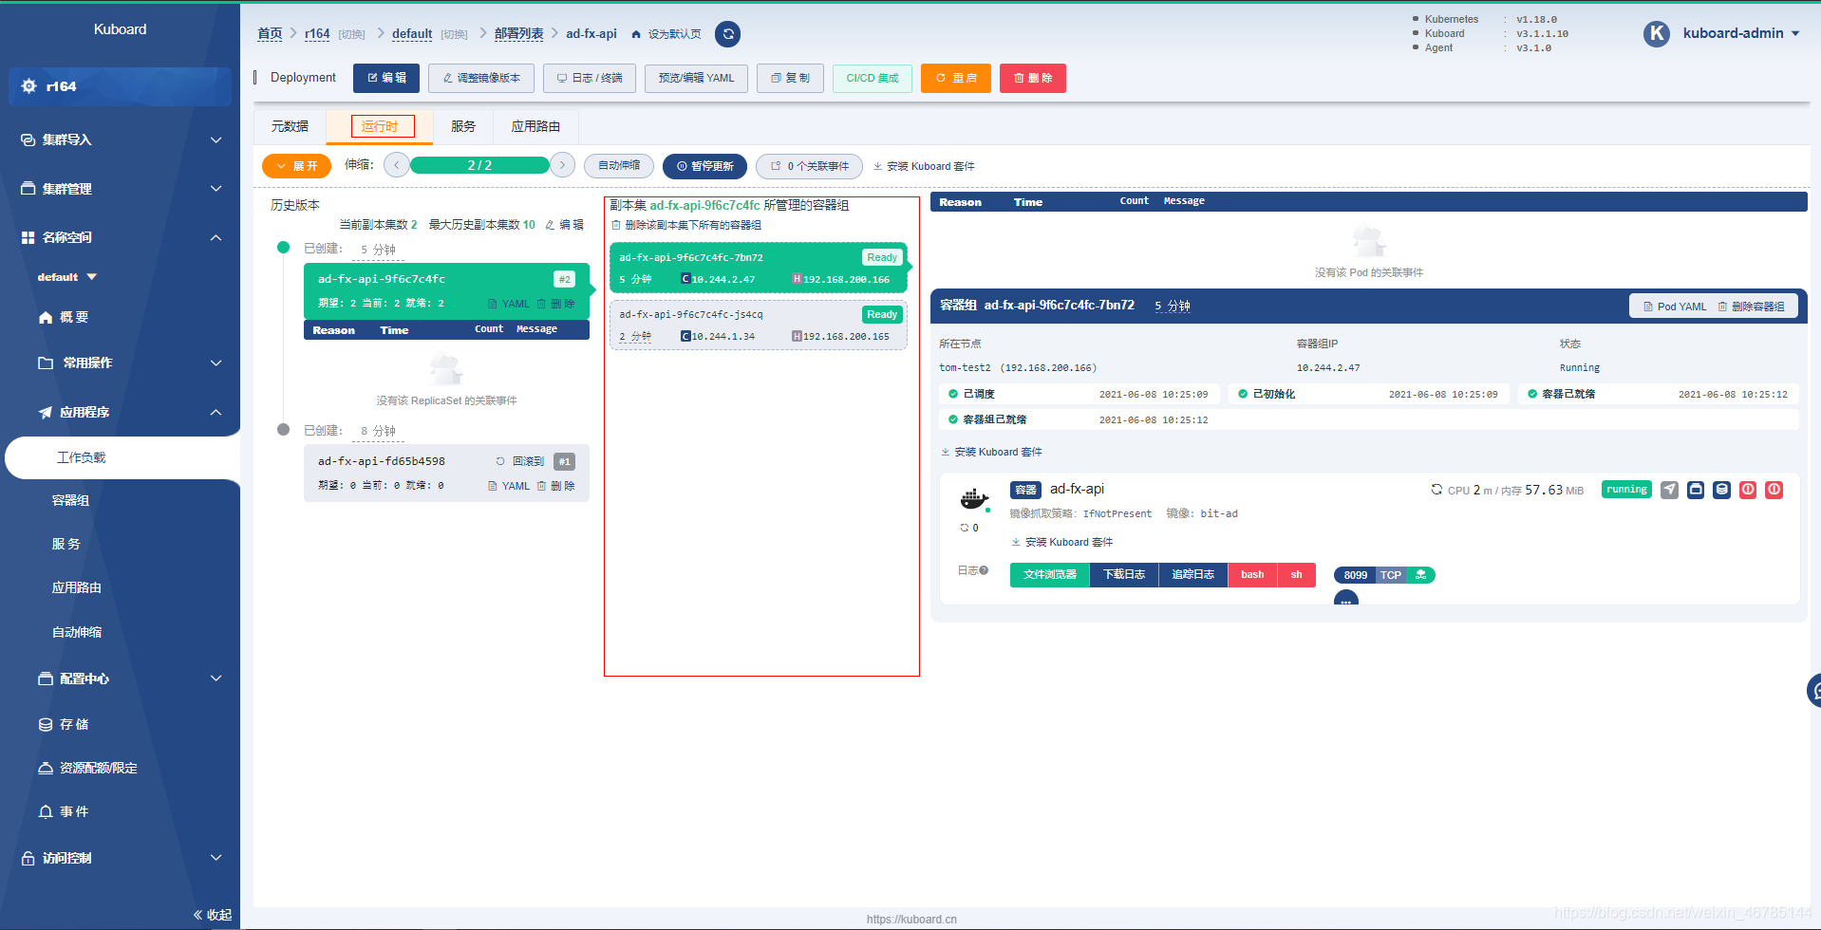Select 容器组 in sidebar
Screen dimensions: 1821x930
tap(70, 500)
